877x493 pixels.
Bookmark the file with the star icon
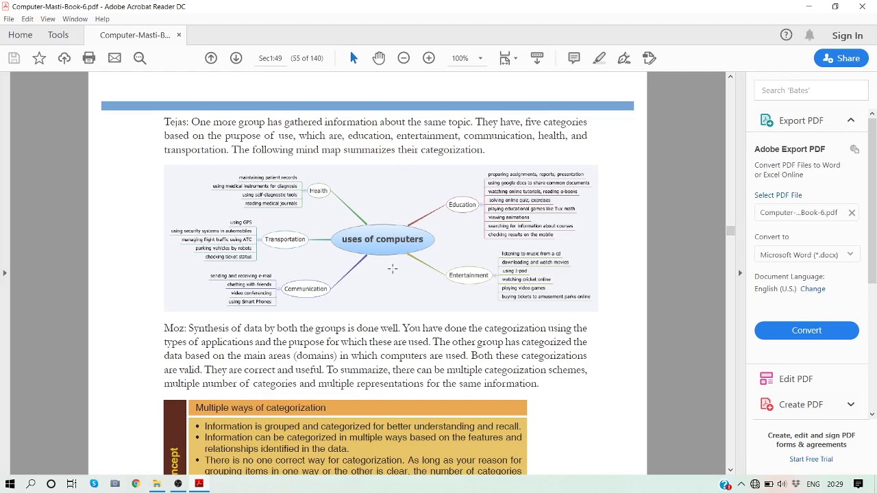[39, 58]
